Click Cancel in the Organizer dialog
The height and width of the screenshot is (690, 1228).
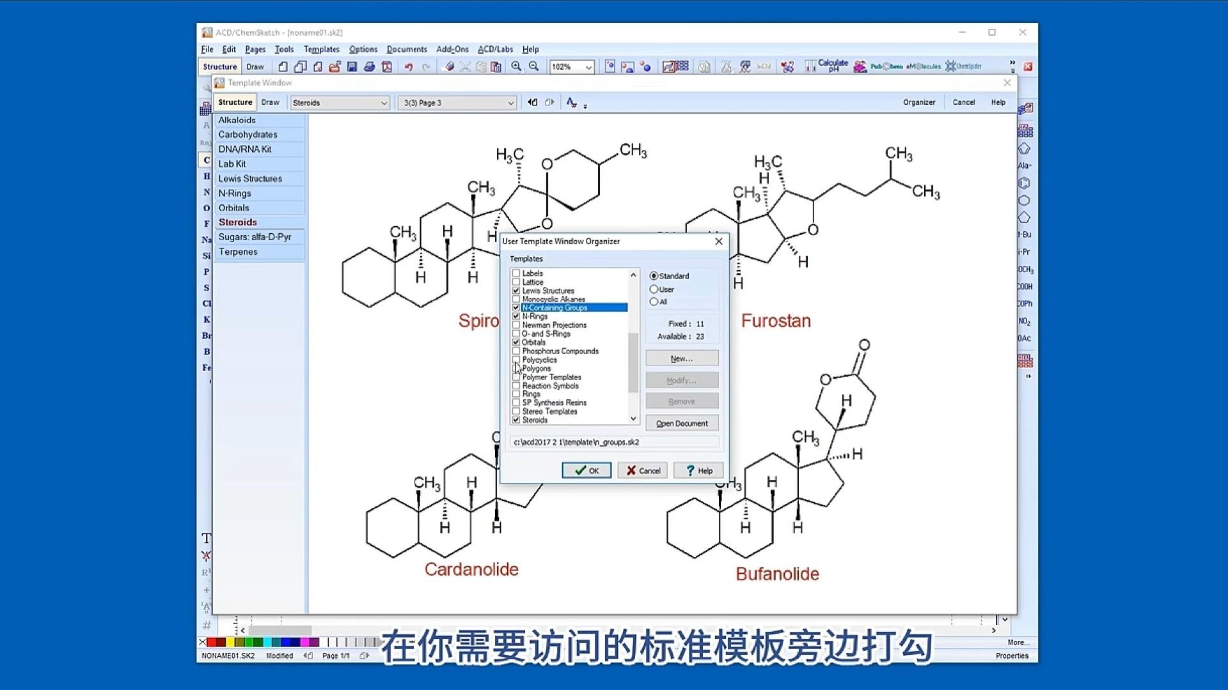point(643,471)
